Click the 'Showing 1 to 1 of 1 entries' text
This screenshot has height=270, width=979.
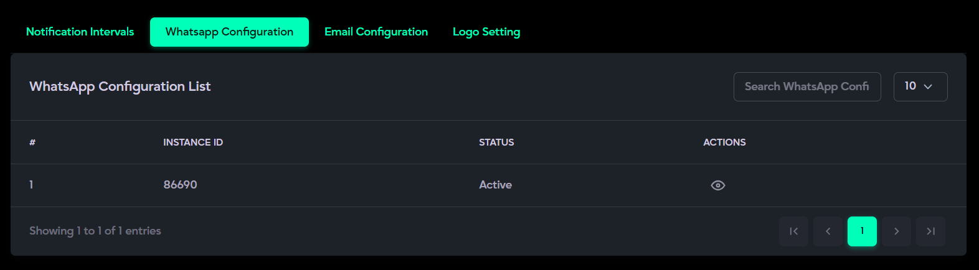pos(95,231)
